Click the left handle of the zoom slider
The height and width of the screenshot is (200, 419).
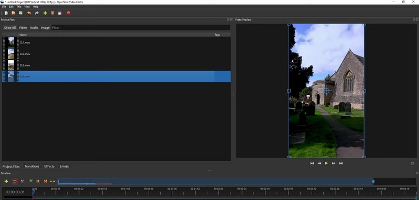coord(58,182)
